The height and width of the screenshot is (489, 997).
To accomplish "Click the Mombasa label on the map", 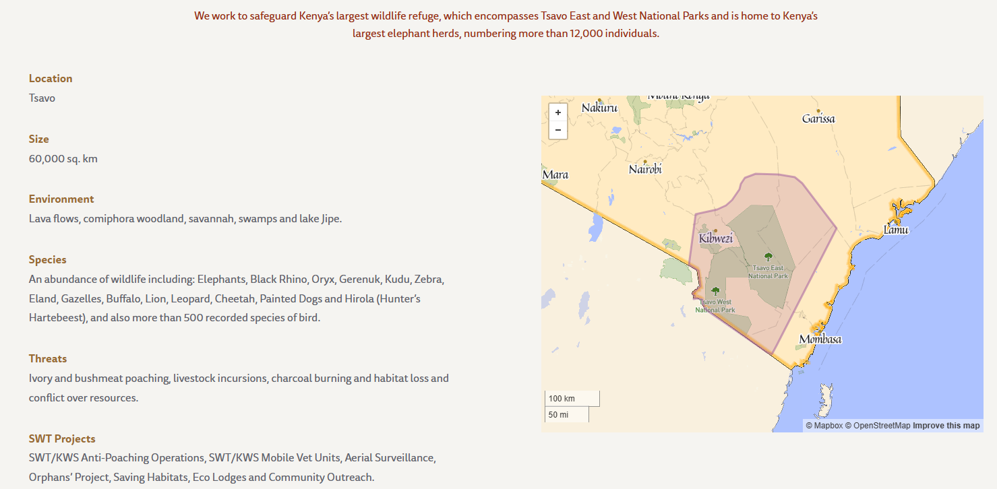I will (820, 339).
